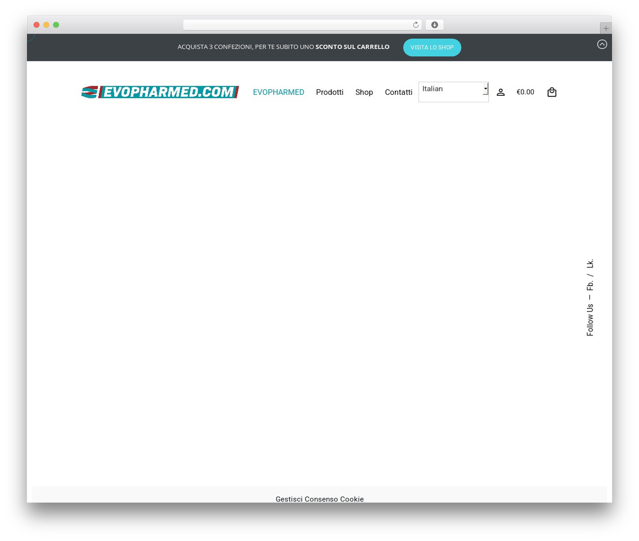Screen dimensions: 639x541
Task: Go to the Shop menu item
Action: click(x=364, y=92)
